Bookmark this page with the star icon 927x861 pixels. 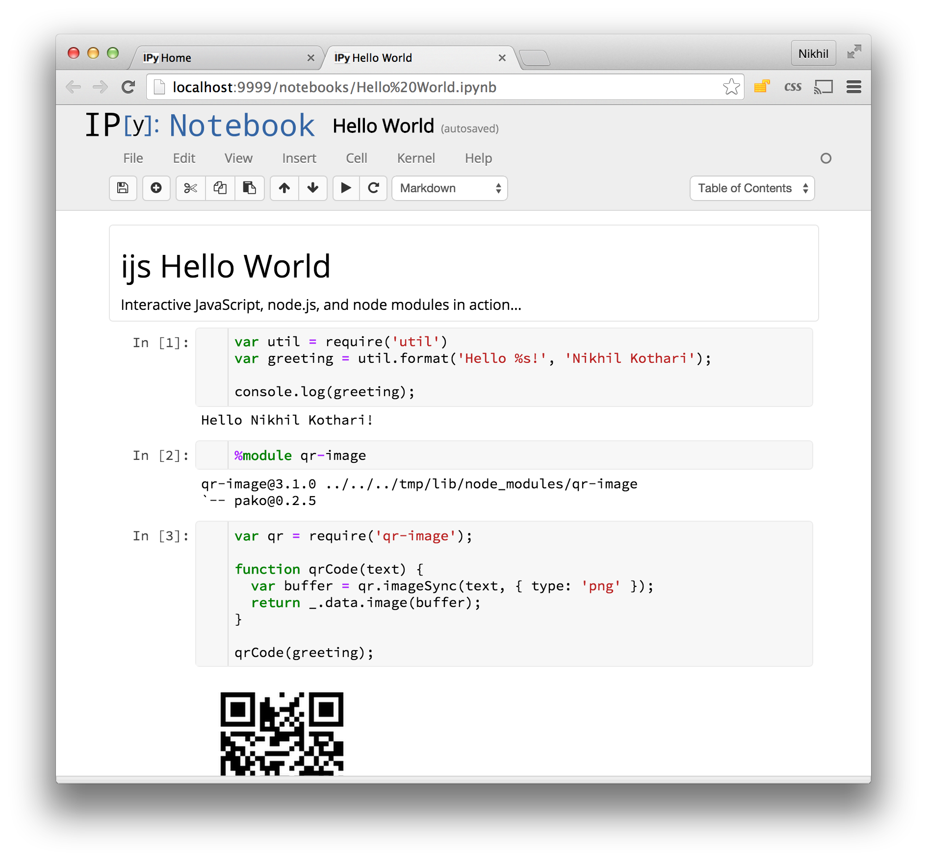tap(731, 87)
